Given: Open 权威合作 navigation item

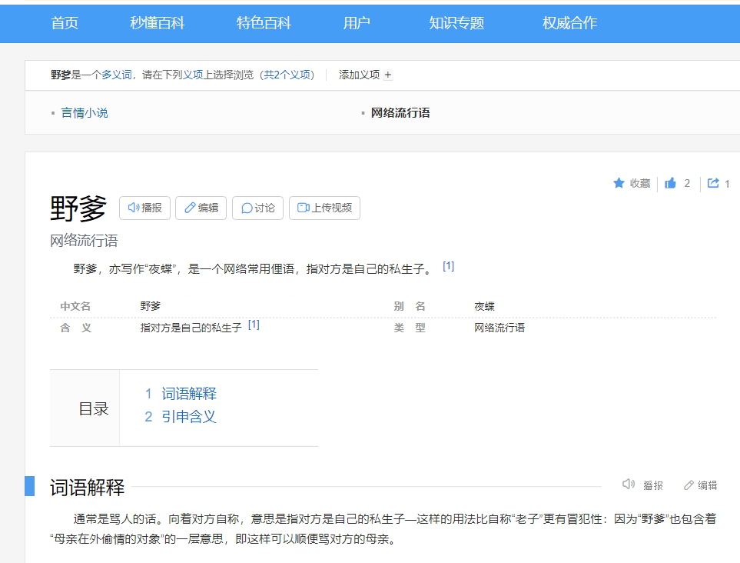Looking at the screenshot, I should [x=569, y=23].
